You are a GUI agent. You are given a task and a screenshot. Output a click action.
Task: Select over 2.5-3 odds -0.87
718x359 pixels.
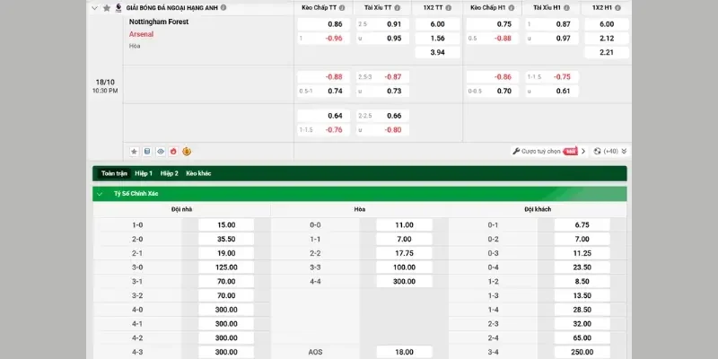pyautogui.click(x=383, y=77)
